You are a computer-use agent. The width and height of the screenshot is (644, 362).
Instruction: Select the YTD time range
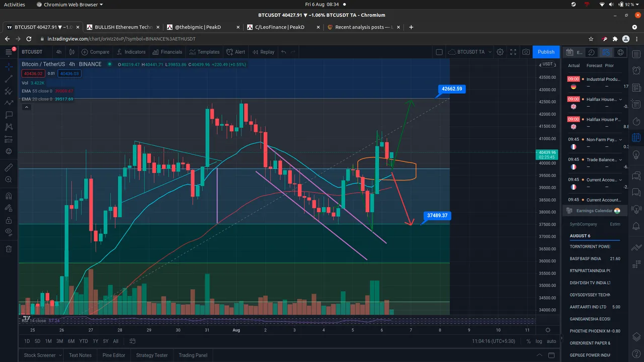[84, 341]
